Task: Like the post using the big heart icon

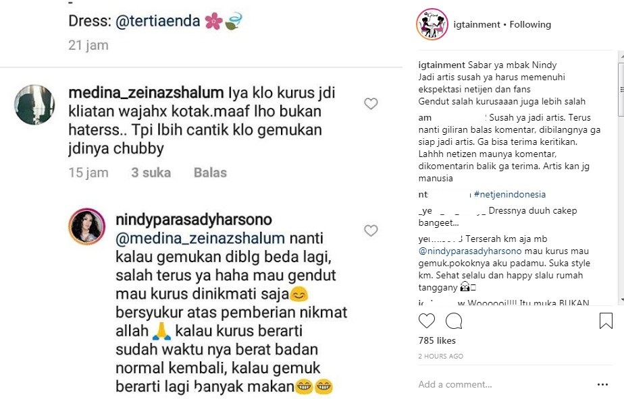Action: click(x=426, y=321)
